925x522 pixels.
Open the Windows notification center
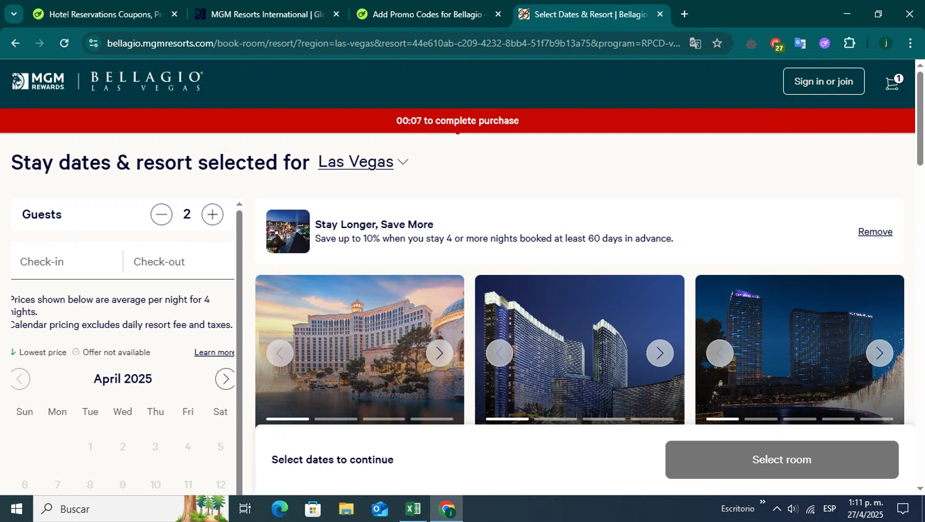click(903, 509)
